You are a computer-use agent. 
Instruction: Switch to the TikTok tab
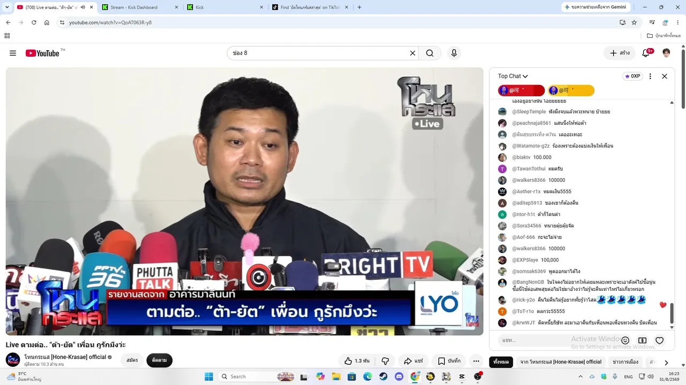[x=310, y=7]
